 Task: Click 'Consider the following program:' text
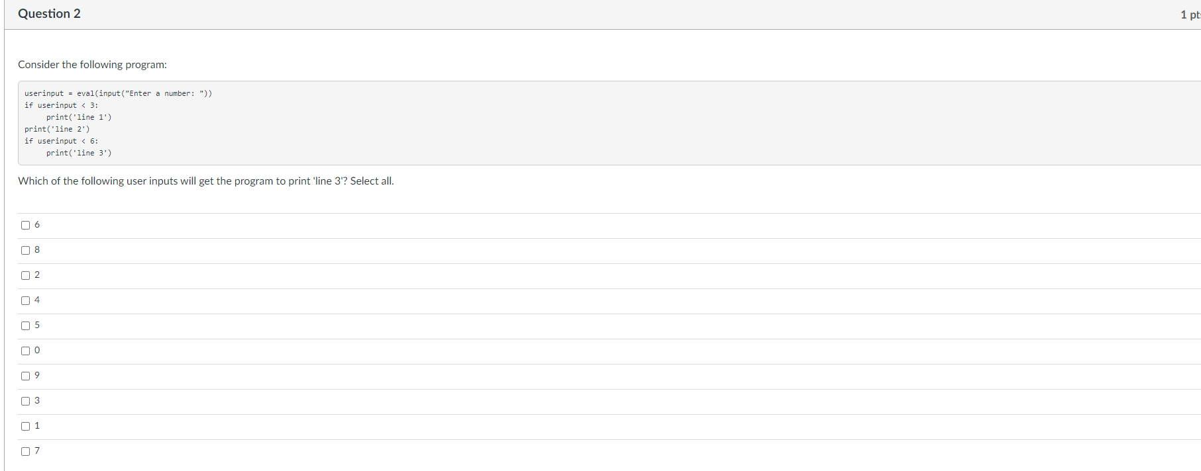[92, 64]
